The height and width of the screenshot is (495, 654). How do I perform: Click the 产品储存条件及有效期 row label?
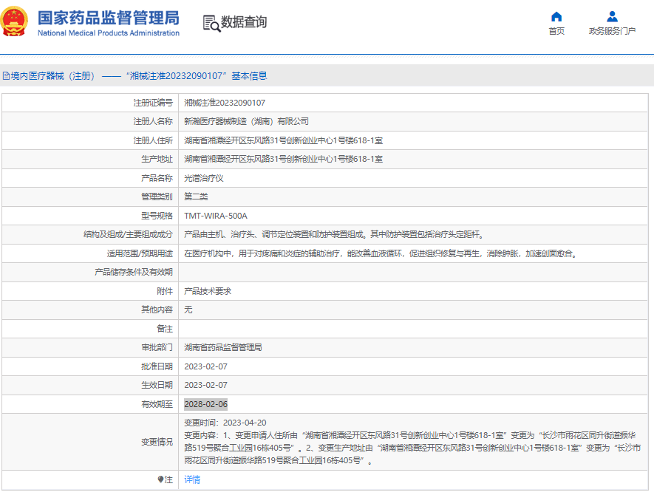(x=134, y=273)
